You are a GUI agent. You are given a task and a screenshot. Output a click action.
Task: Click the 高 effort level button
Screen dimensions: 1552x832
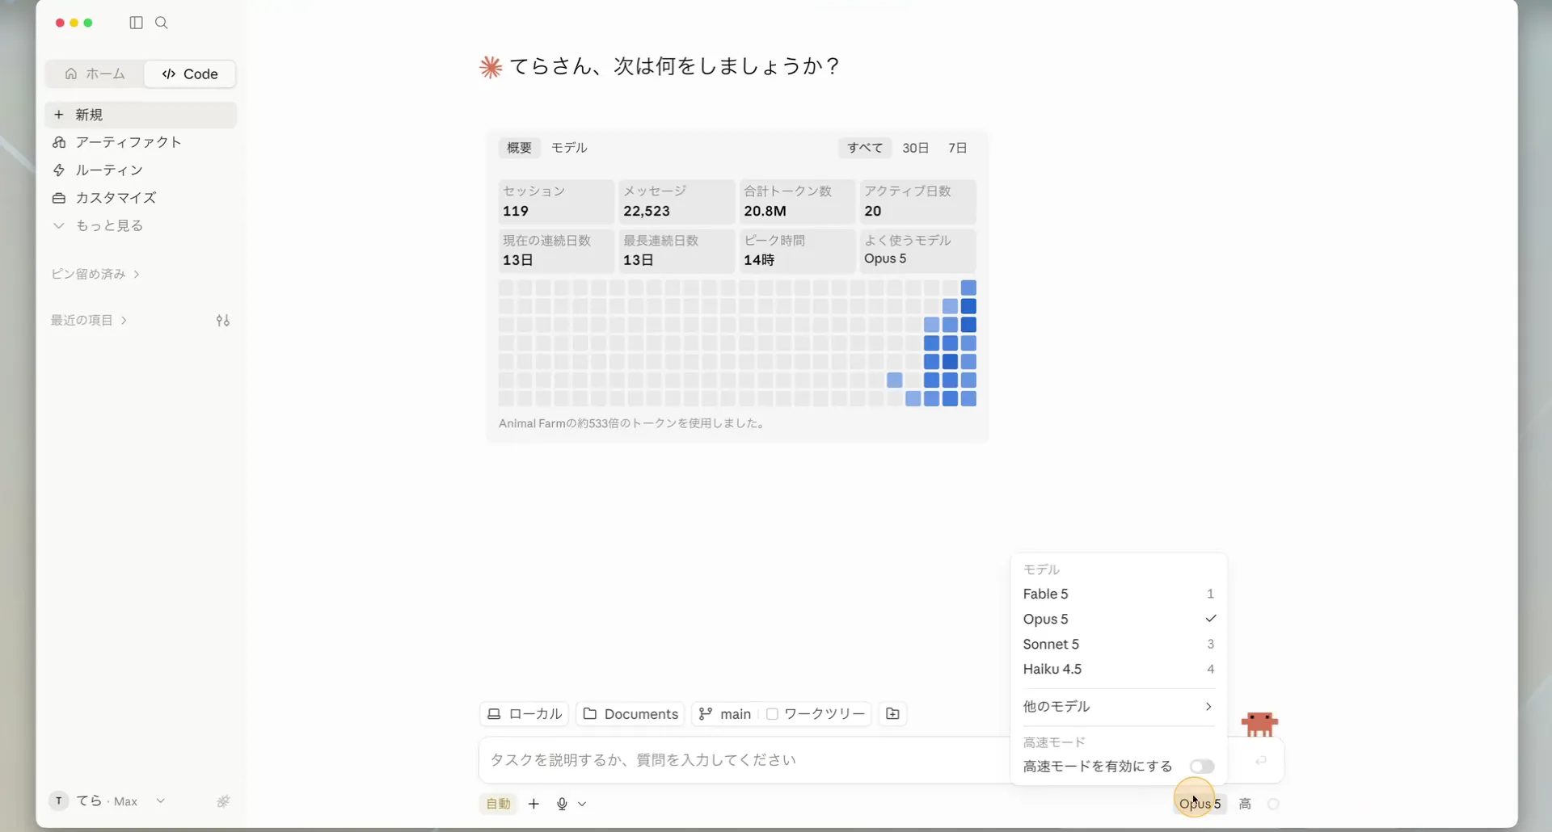click(1245, 804)
